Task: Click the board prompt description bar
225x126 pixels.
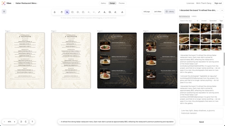Action: click(116, 122)
